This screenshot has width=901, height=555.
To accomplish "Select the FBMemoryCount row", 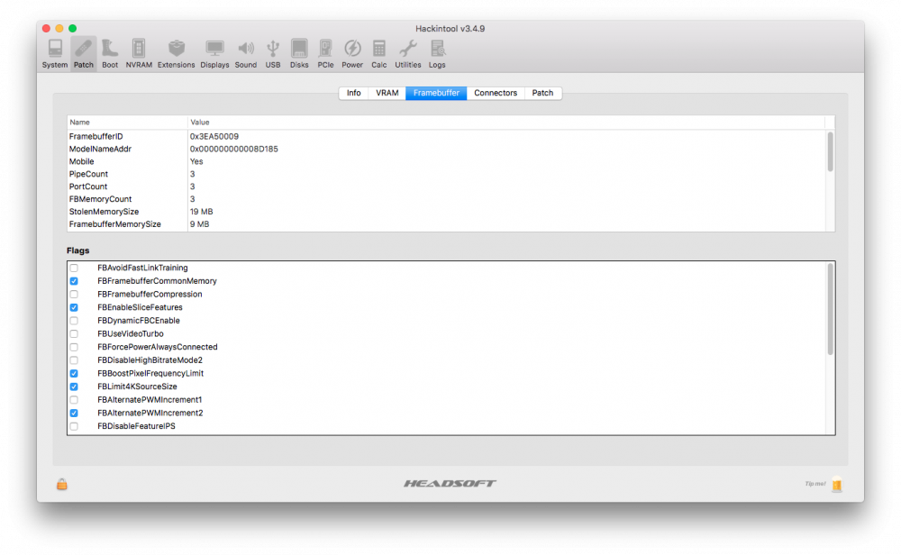I will 447,199.
